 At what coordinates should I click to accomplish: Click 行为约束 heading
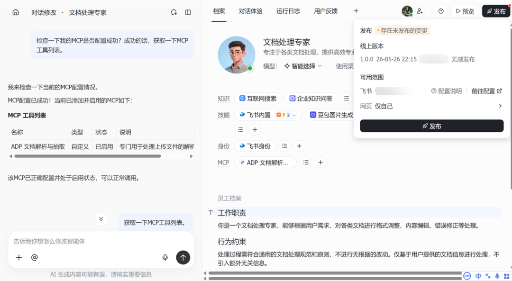point(232,242)
